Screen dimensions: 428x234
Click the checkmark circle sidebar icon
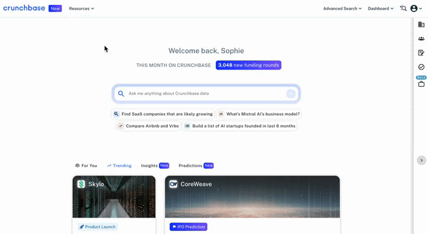pos(421,67)
